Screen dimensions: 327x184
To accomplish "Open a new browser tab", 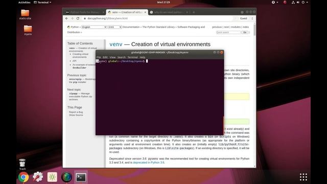I will (x=194, y=12).
